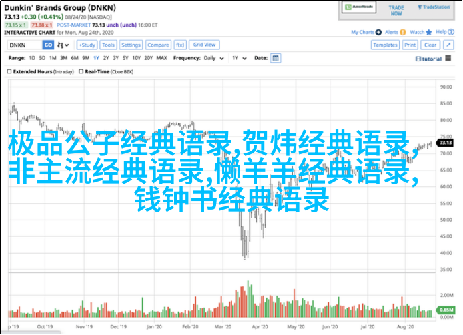463x335 pixels.
Task: Click the Dunkin' Brands Group (DNKN) title
Action: coord(60,8)
